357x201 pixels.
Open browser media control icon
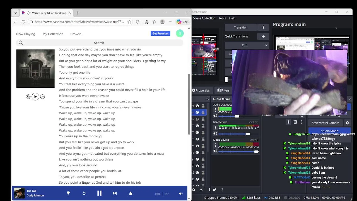click(x=147, y=22)
